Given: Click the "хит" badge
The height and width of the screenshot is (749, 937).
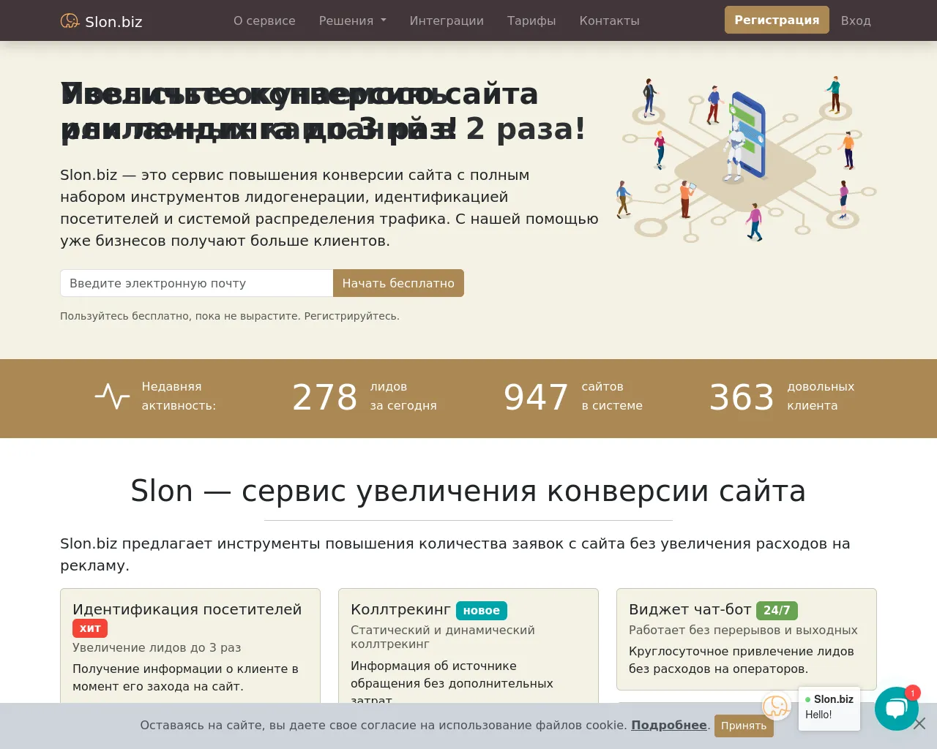Looking at the screenshot, I should (90, 628).
